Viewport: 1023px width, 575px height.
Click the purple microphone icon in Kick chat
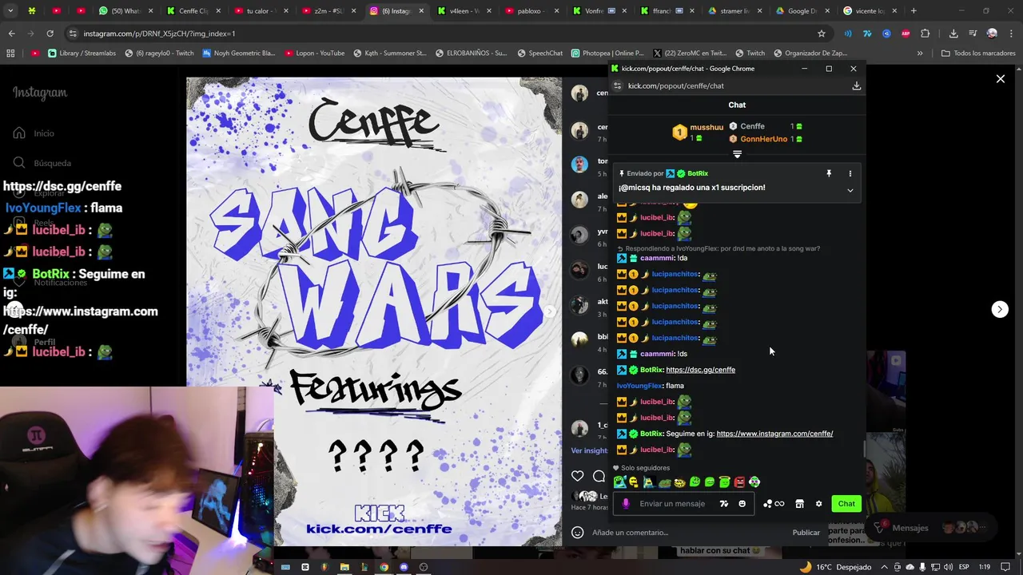tap(626, 504)
